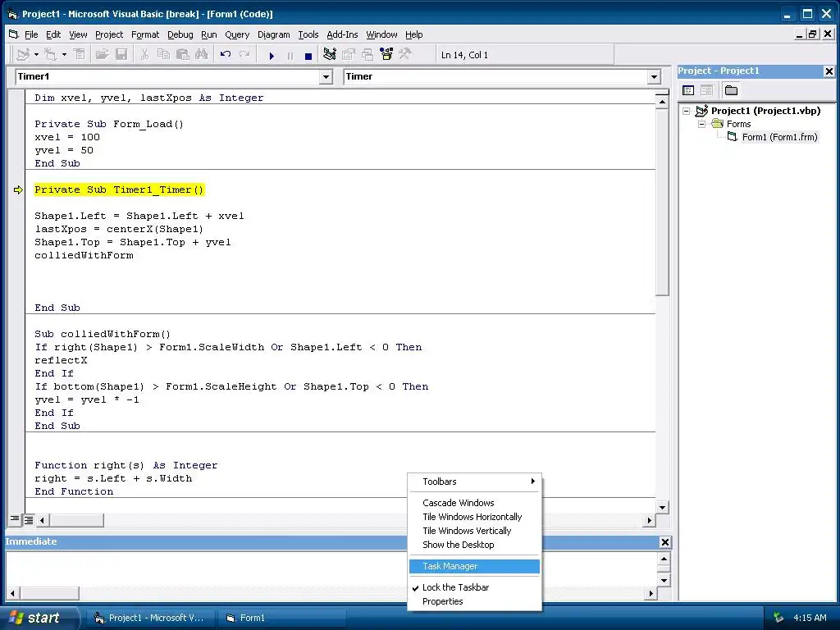Open the Run menu
The height and width of the screenshot is (630, 840).
click(x=209, y=34)
